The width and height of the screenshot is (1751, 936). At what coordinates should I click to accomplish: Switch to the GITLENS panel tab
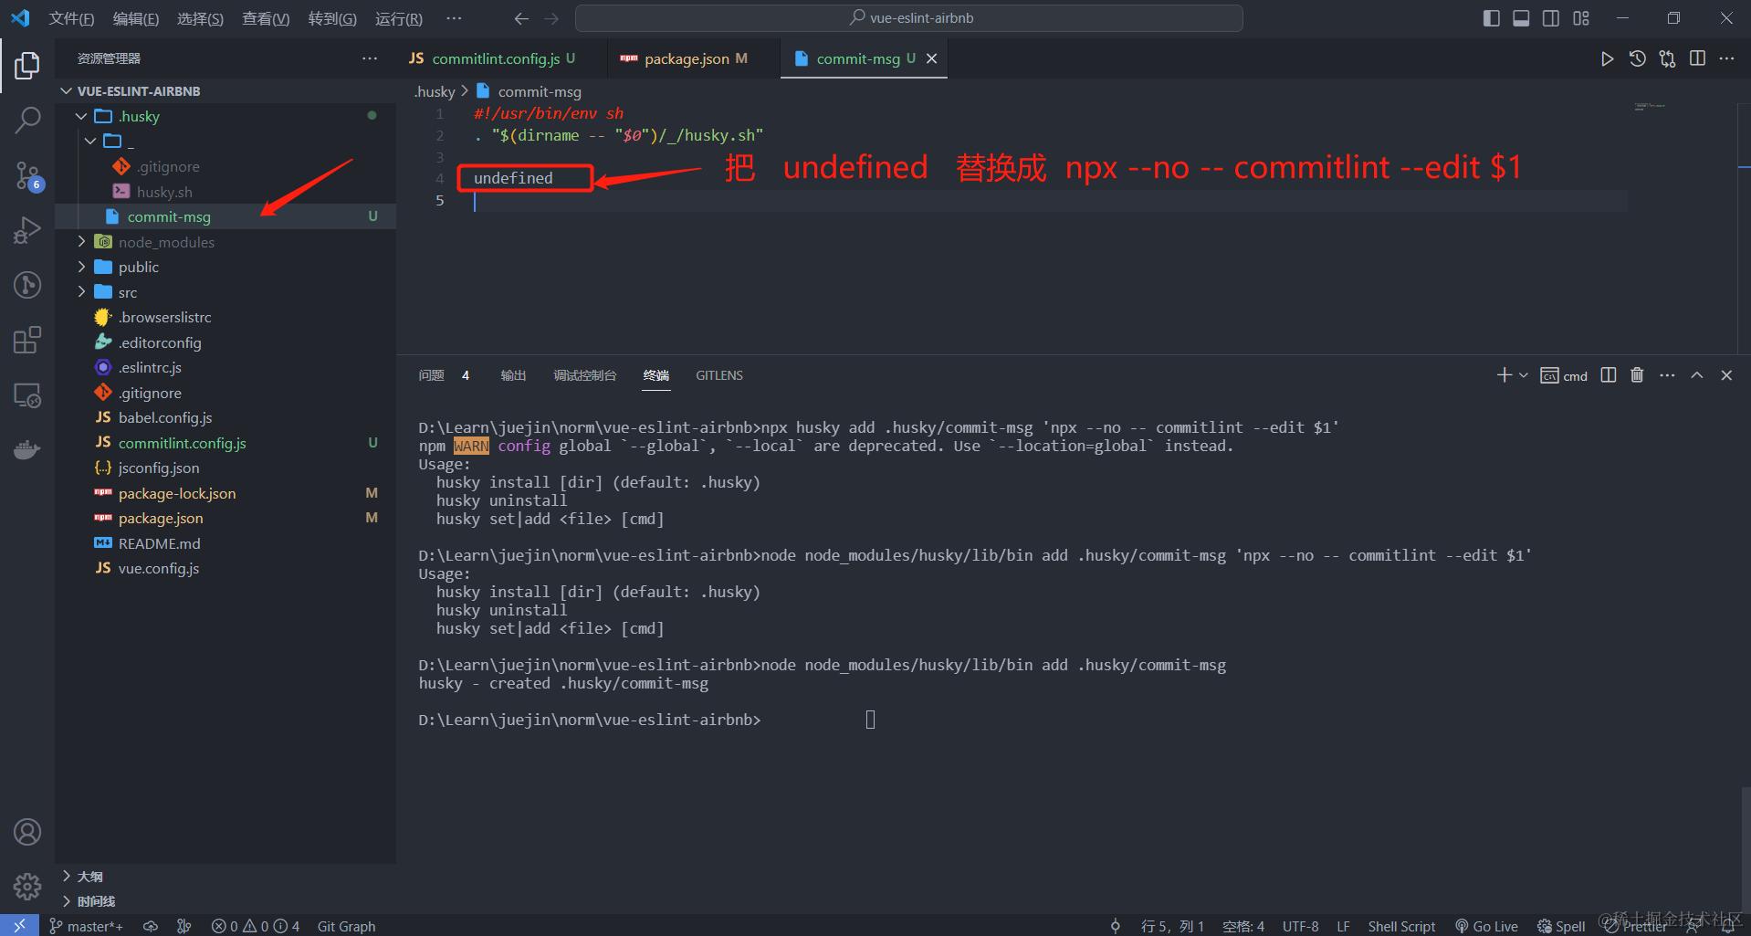point(719,375)
